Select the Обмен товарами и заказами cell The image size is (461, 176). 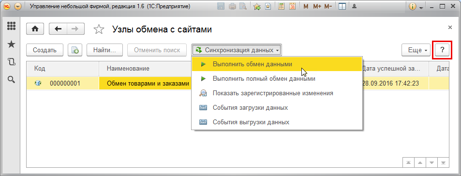[x=146, y=84]
